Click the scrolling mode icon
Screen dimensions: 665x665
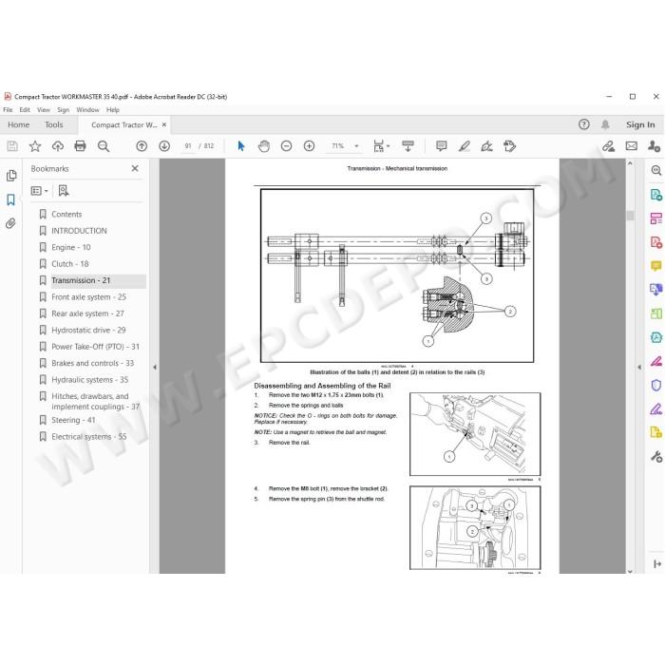[x=408, y=146]
